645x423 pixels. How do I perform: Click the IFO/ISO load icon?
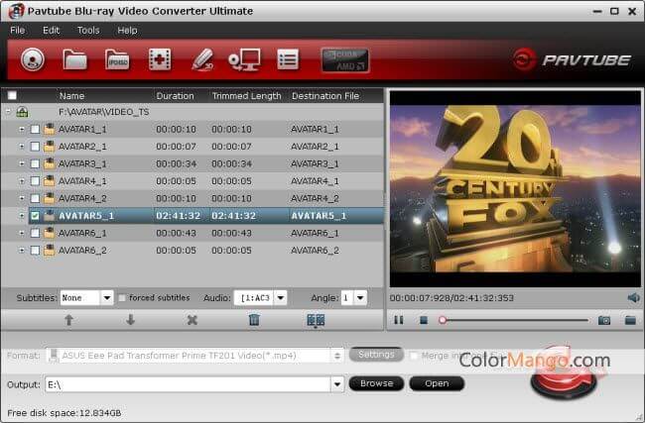point(117,60)
